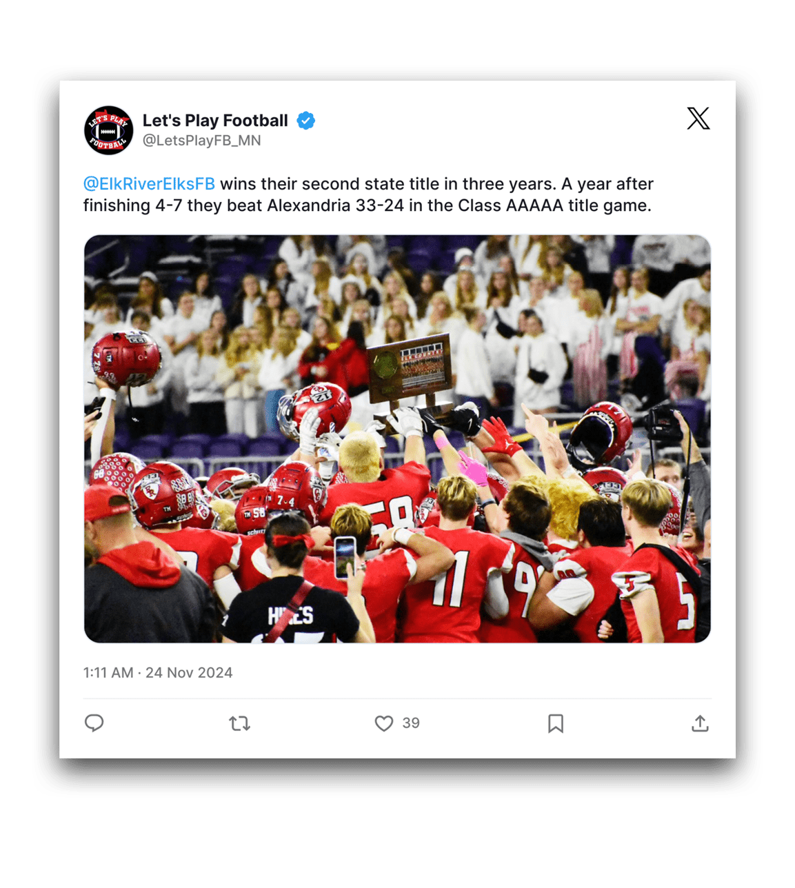This screenshot has width=795, height=888.
Task: Share the tweet via upload icon
Action: point(700,723)
